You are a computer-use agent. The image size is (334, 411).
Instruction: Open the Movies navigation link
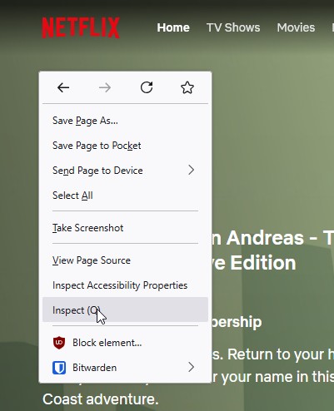click(x=296, y=27)
